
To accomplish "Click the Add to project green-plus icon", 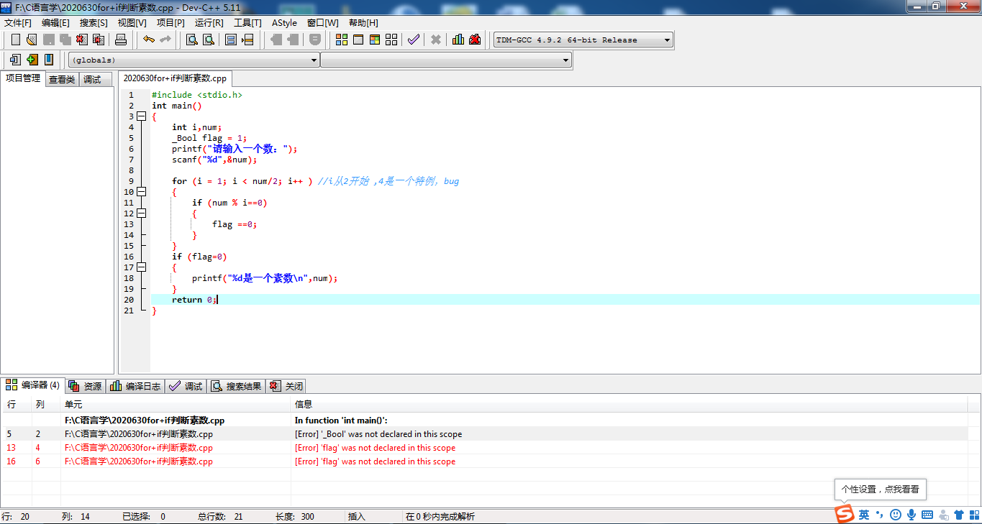I will coord(32,60).
